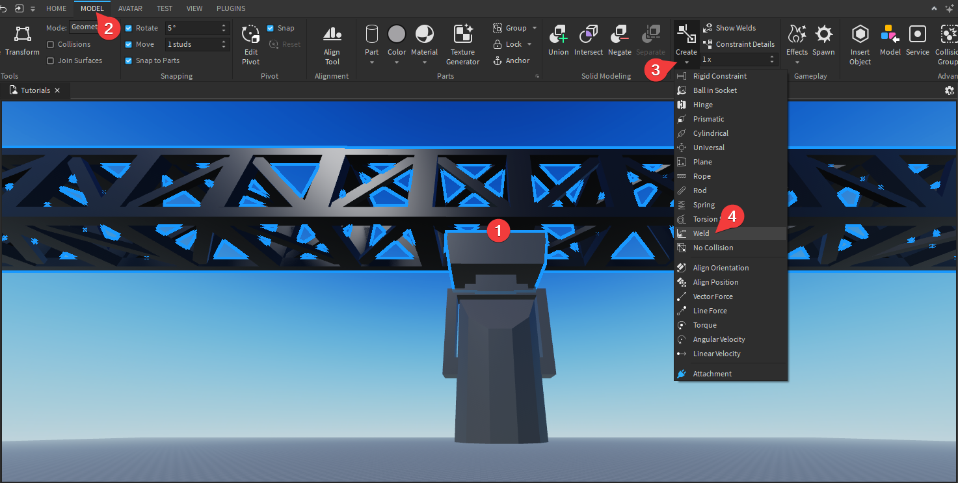Click the Negate tool icon
Viewport: 958px width, 483px height.
click(619, 34)
